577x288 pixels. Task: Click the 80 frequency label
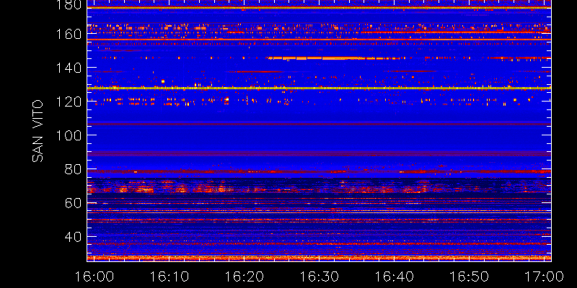coord(73,169)
